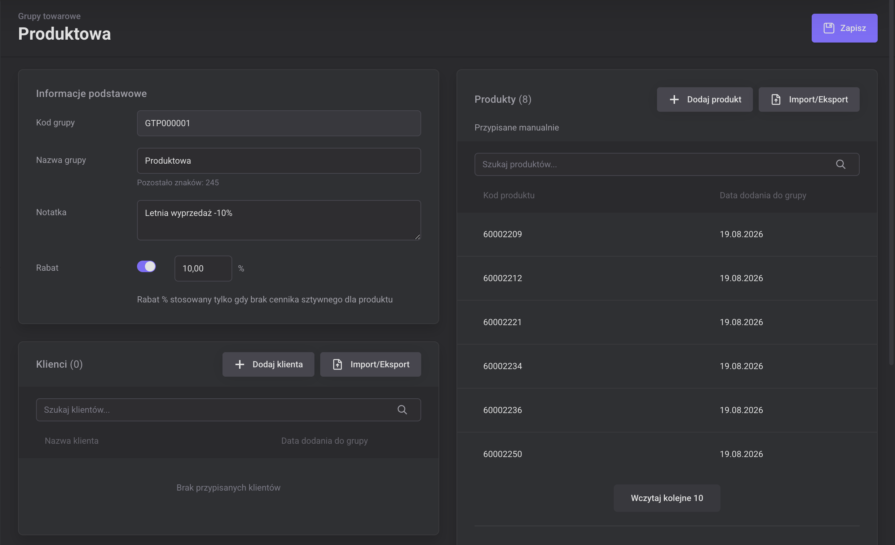Click the Notatka text area
Screen dimensions: 895x545
pos(279,220)
